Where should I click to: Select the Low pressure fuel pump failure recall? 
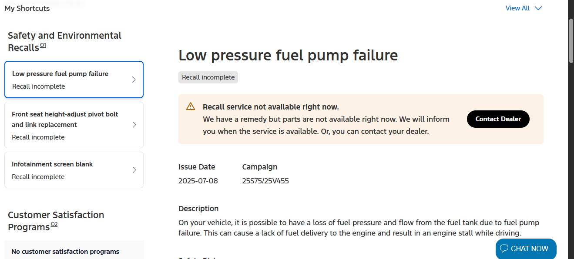pyautogui.click(x=60, y=74)
